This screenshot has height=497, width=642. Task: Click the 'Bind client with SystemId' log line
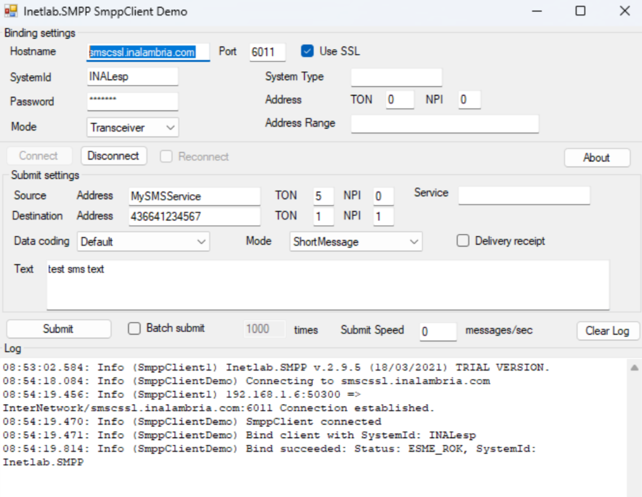pyautogui.click(x=240, y=435)
